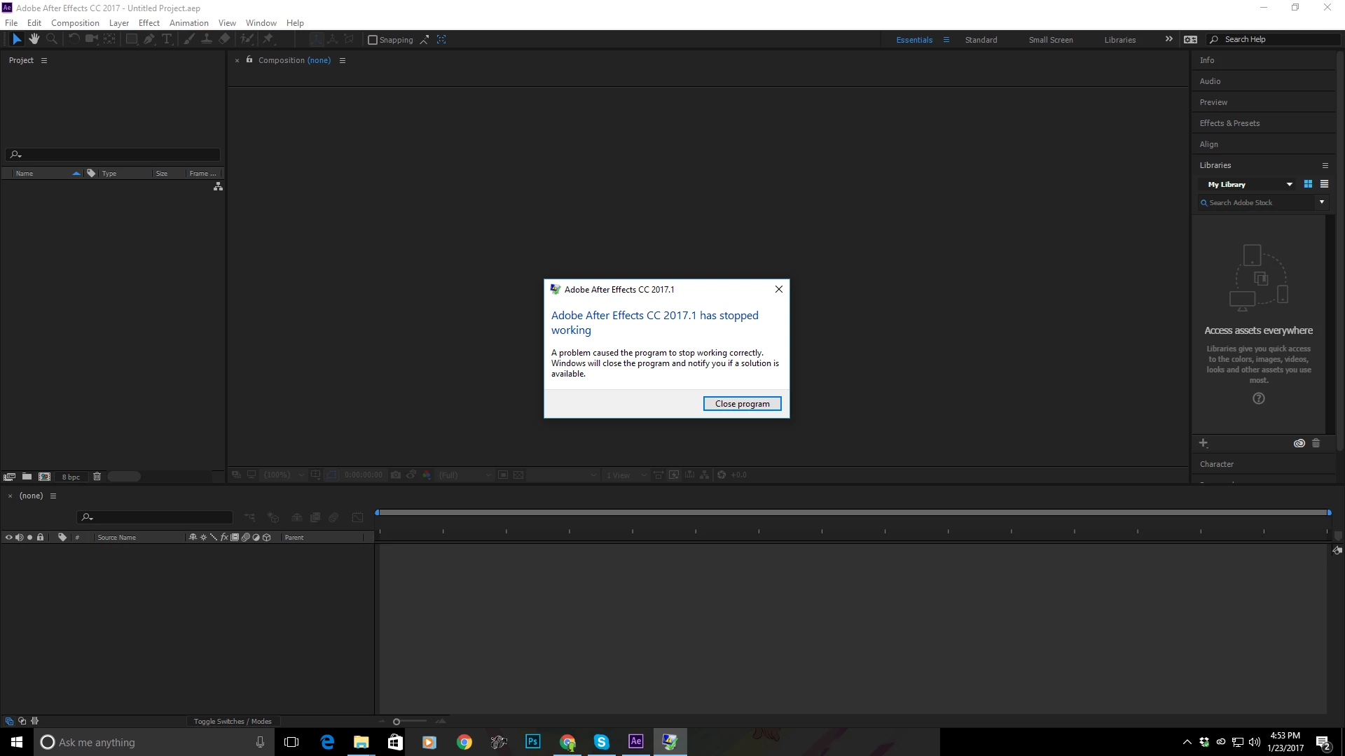
Task: Switch to the Standard workspace tab
Action: tap(981, 40)
